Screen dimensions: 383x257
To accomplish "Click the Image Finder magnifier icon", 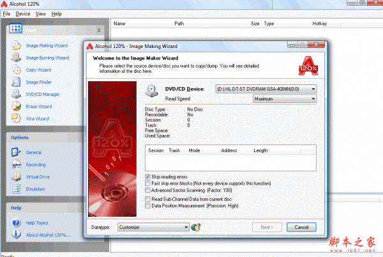I will (16, 82).
